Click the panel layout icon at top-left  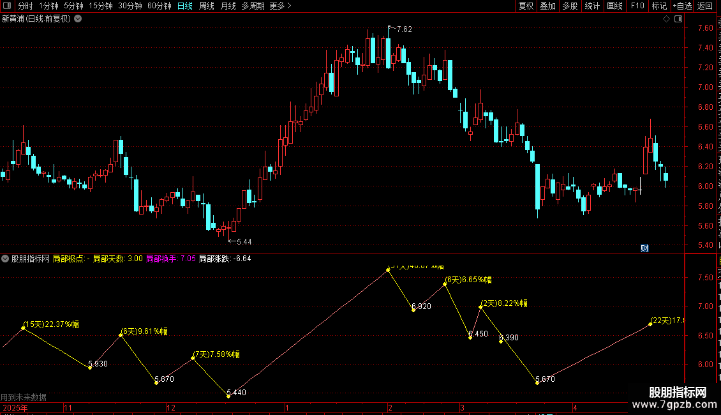7,6
